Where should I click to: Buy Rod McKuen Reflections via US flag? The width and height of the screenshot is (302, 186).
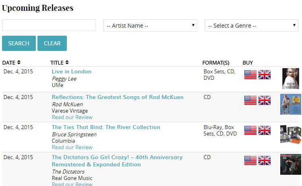click(x=250, y=100)
